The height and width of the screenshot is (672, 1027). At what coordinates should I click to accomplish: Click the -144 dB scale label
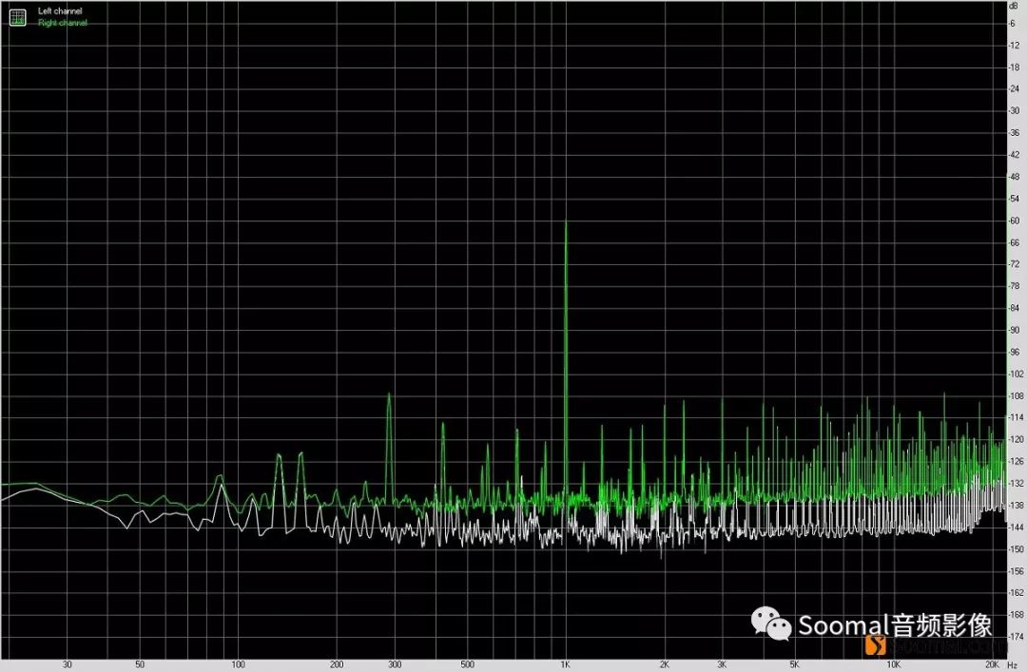[x=1015, y=527]
